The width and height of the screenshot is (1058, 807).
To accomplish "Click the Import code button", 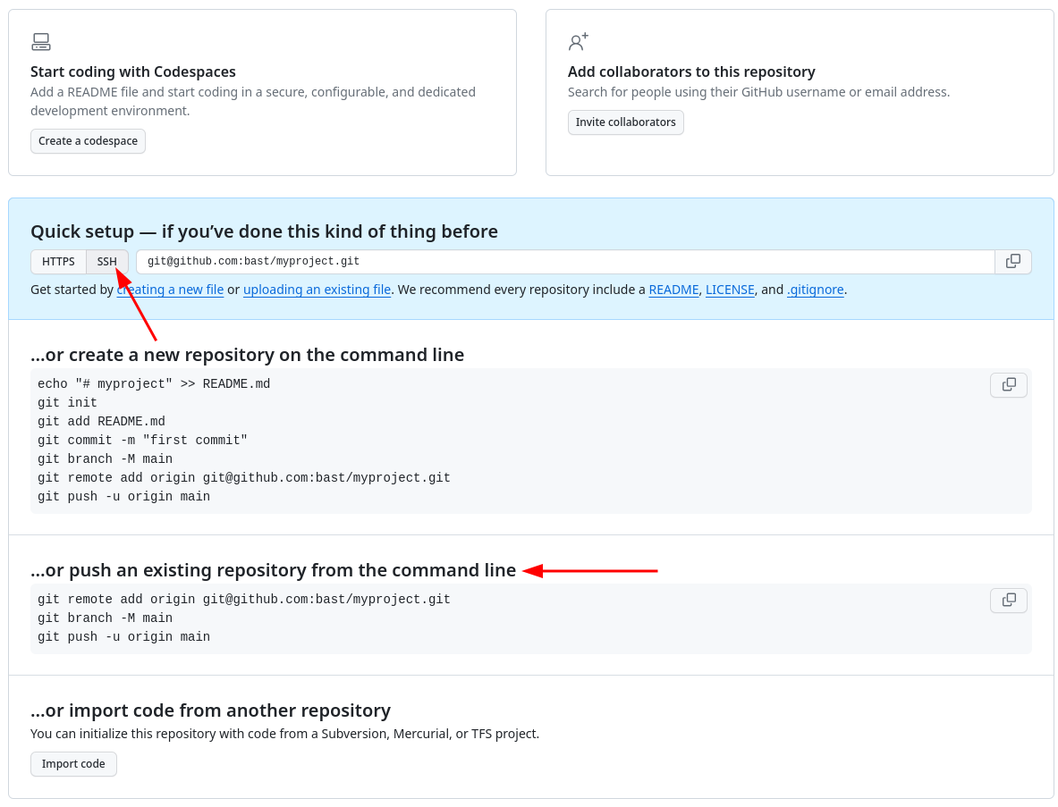I will coord(73,764).
